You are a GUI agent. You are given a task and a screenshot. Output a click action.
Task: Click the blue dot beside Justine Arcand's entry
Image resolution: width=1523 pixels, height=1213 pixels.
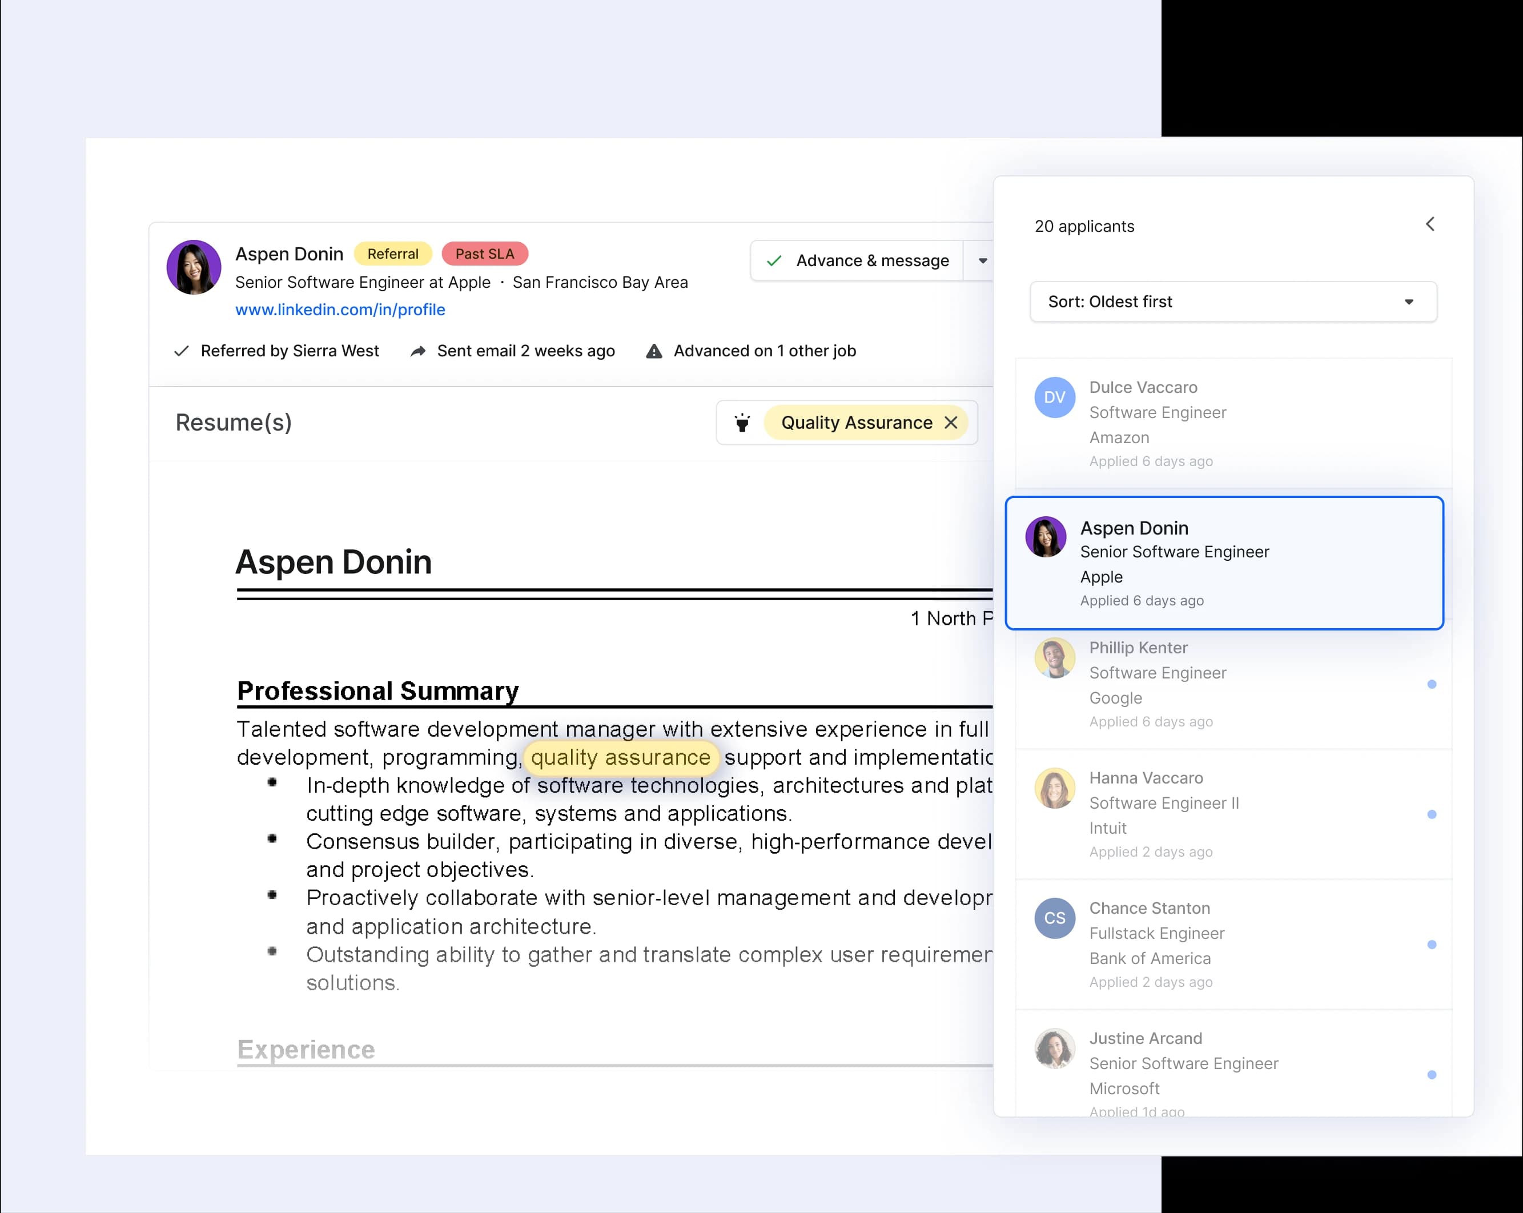1433,1075
